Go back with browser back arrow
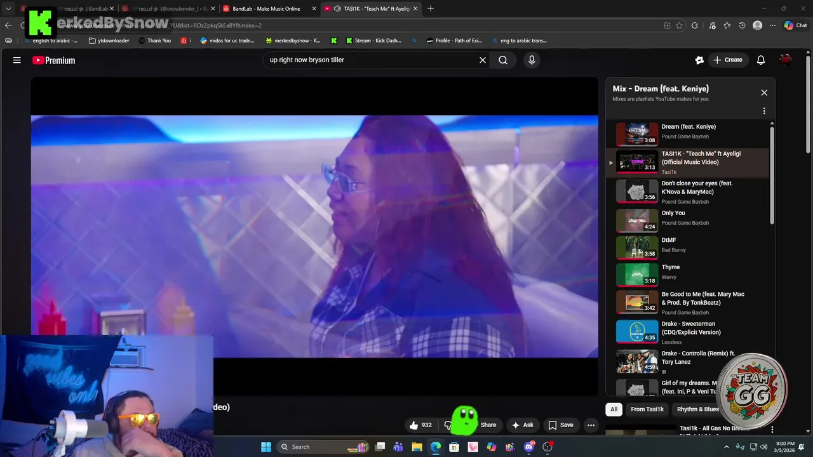 tap(8, 25)
